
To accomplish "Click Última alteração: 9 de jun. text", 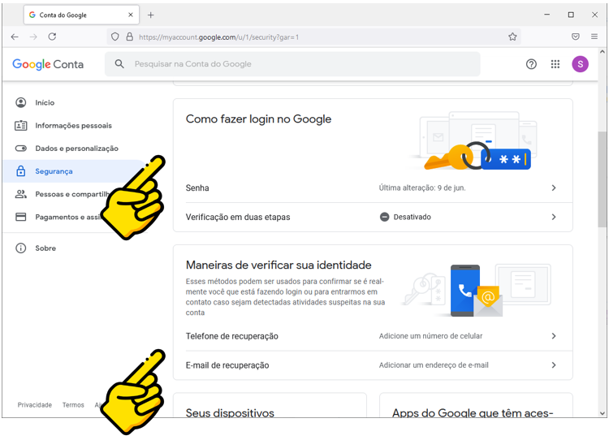I will tap(422, 188).
